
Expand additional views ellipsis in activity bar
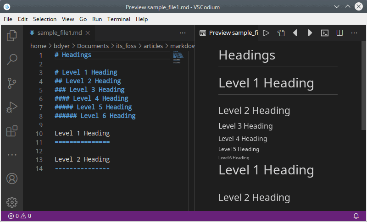pos(12,155)
